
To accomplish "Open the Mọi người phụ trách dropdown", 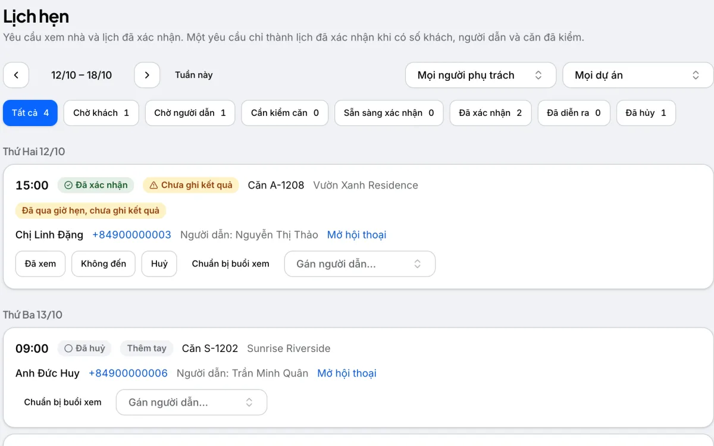I will (x=481, y=76).
